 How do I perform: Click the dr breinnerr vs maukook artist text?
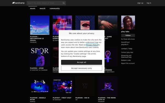click(38, 70)
